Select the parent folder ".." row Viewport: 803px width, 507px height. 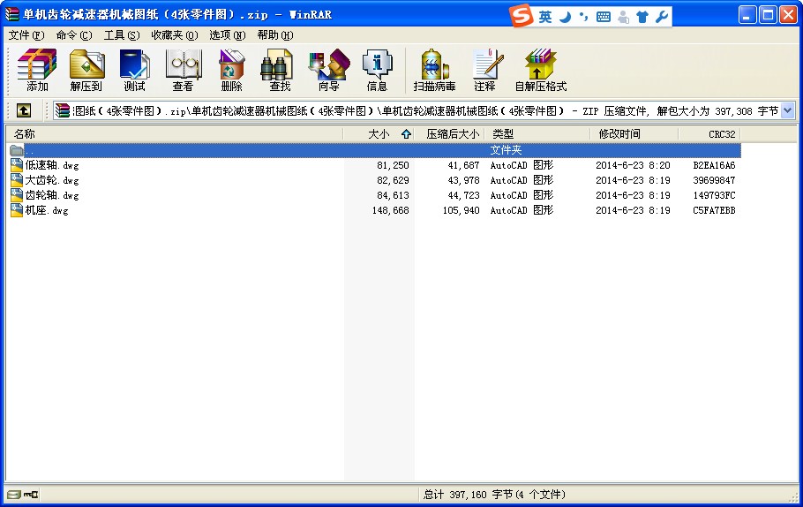click(374, 150)
